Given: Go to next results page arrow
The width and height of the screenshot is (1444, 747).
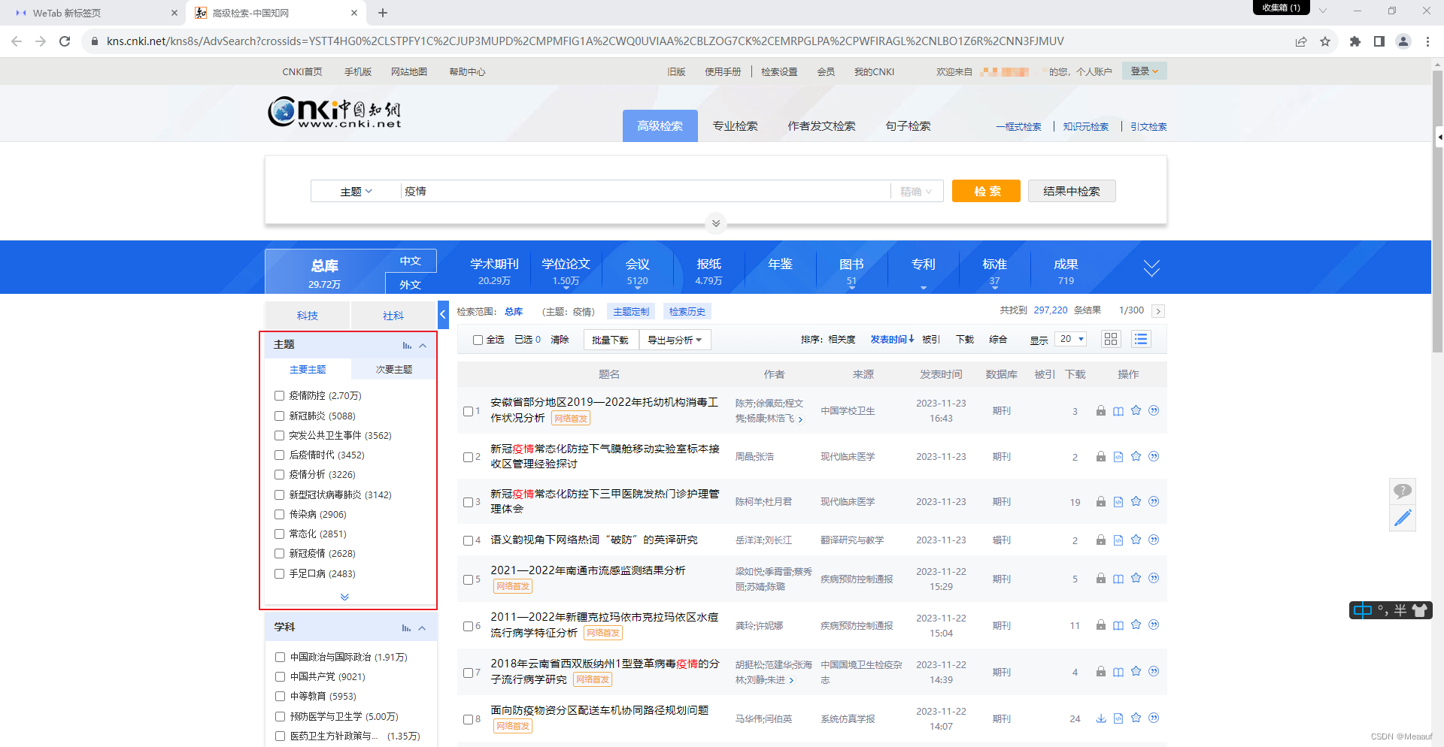Looking at the screenshot, I should click(x=1158, y=310).
